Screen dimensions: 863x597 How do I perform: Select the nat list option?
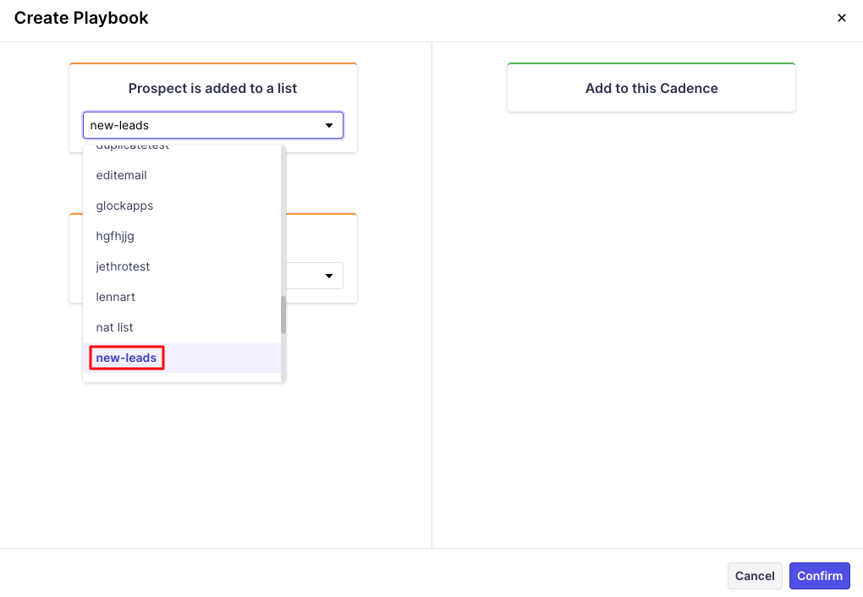115,327
